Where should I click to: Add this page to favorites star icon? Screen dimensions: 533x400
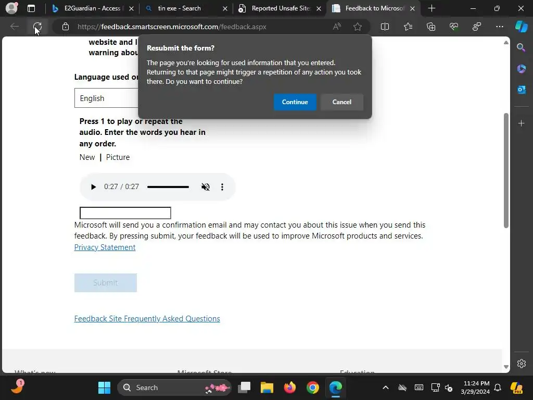click(x=357, y=27)
